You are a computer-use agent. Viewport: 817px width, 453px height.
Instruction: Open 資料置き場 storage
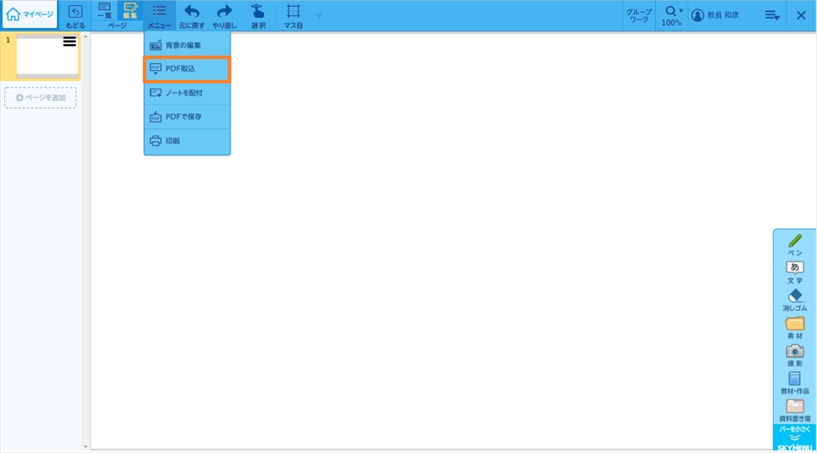point(795,410)
